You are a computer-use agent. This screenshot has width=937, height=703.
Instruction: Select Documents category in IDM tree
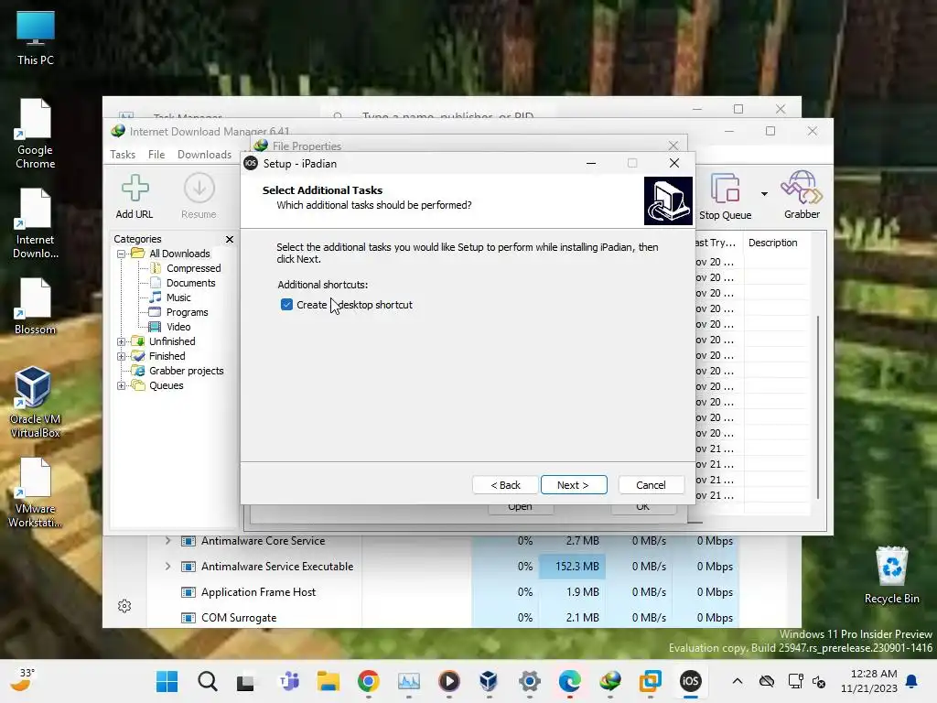click(190, 283)
